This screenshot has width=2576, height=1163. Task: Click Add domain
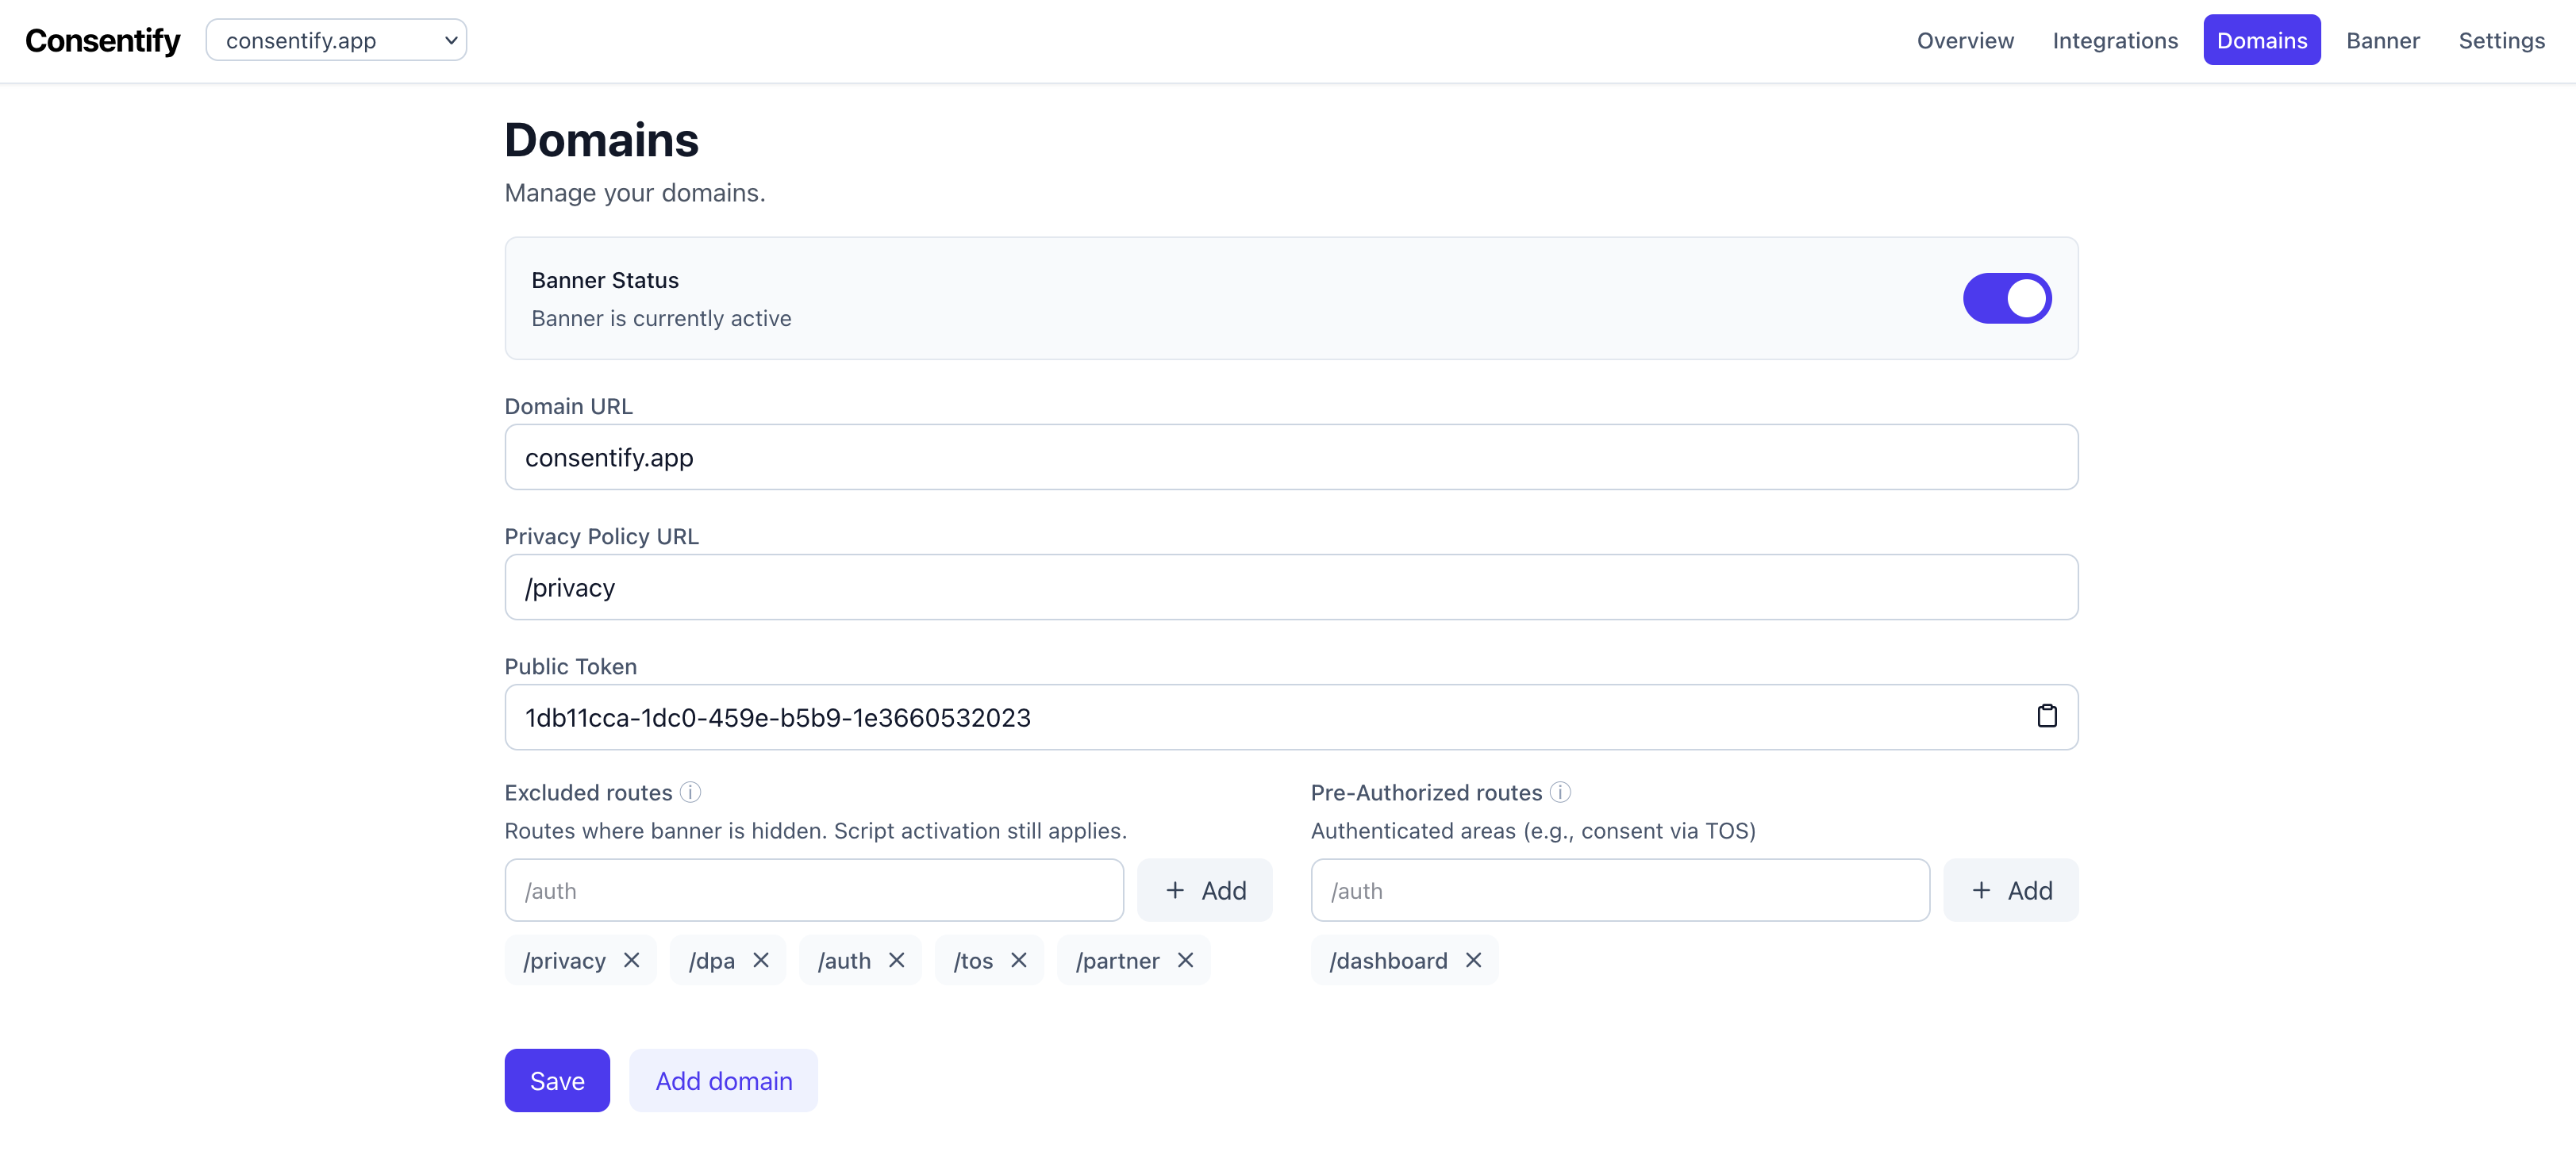pos(723,1080)
